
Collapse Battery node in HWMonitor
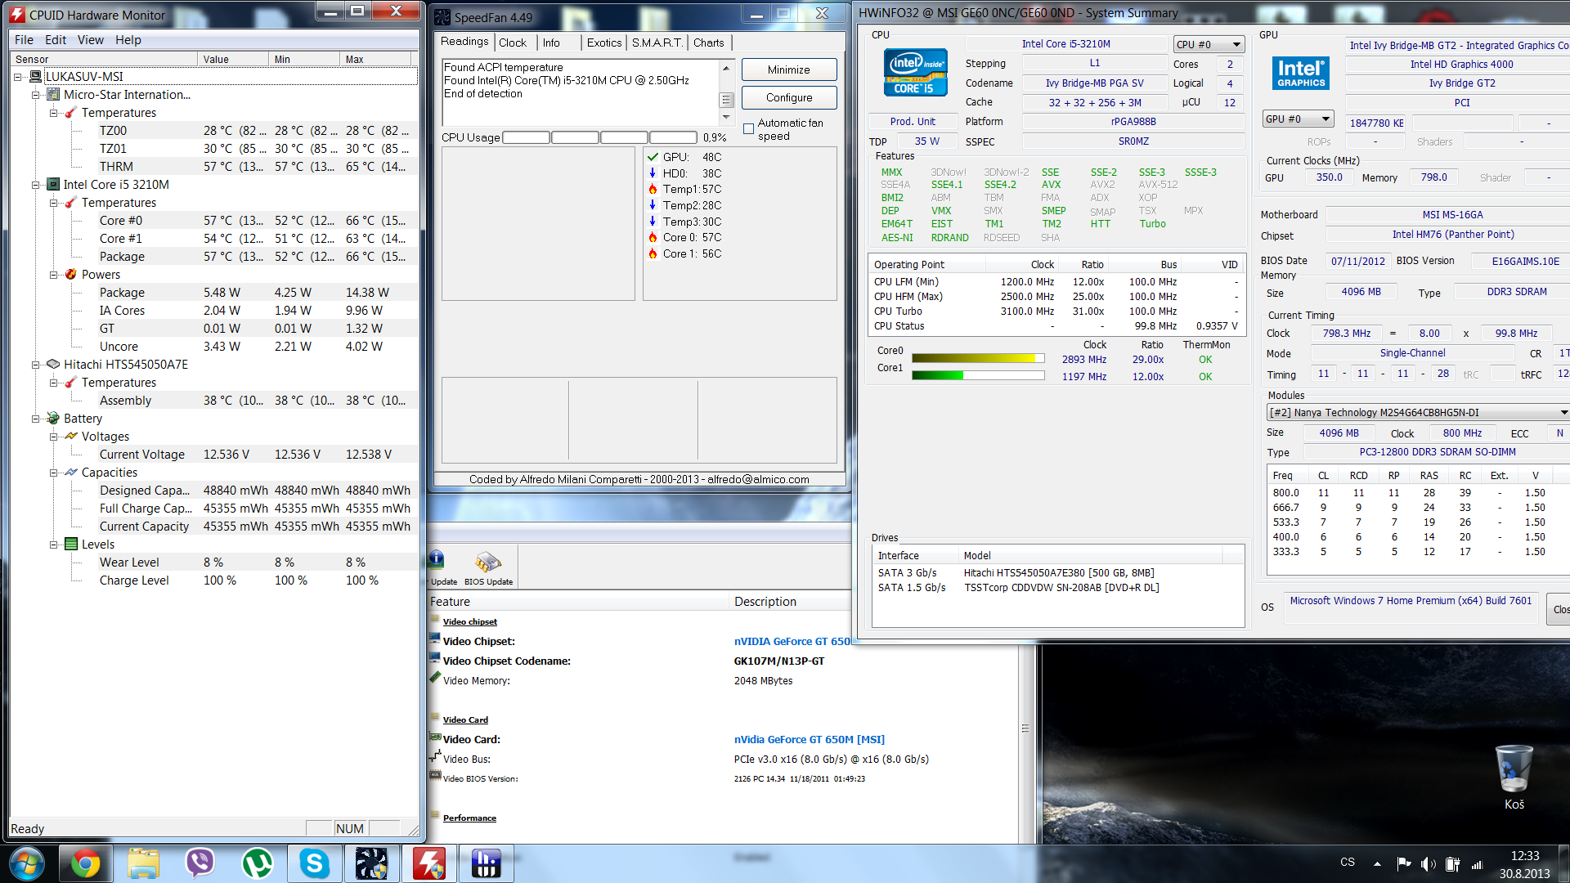[36, 419]
